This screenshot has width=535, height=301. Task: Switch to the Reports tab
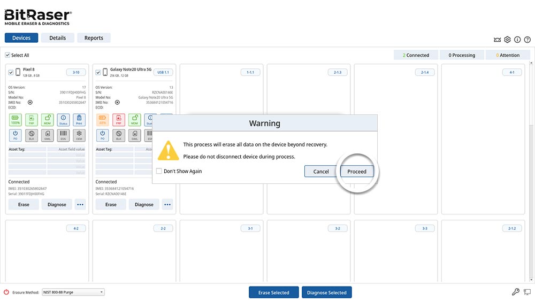click(x=94, y=38)
